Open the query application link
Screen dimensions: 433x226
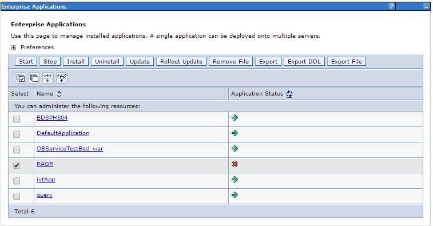point(45,195)
